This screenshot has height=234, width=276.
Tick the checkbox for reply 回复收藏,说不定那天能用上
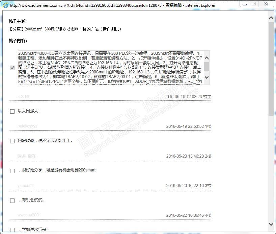pos(12,141)
